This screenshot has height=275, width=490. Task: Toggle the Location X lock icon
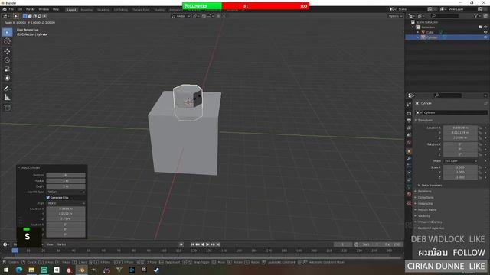[480, 128]
